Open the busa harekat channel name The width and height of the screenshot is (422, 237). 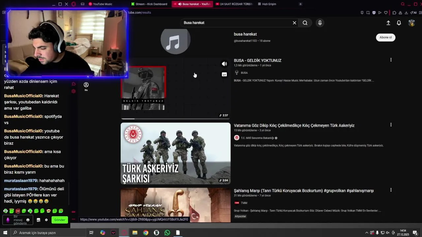coord(245,34)
